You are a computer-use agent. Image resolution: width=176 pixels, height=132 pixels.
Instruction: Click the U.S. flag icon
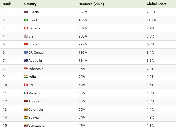coord(26,36)
